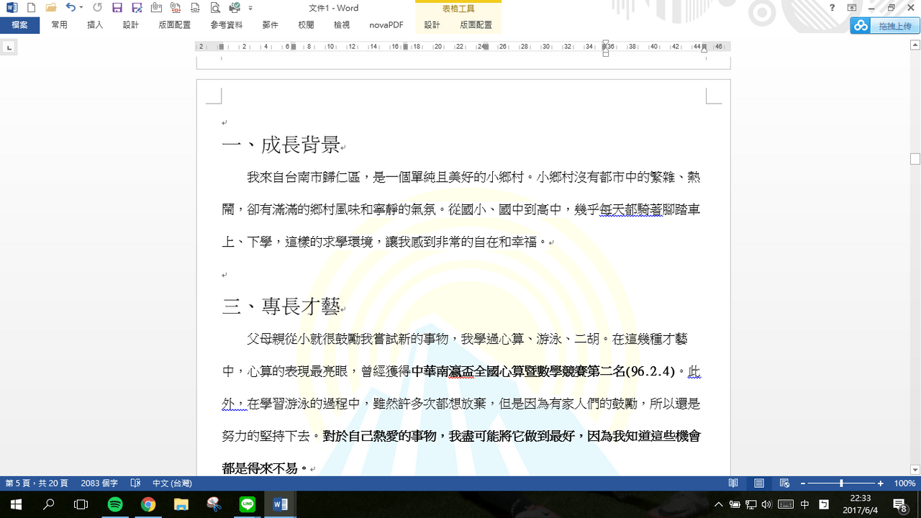The height and width of the screenshot is (518, 921).
Task: Switch to Read Mode view
Action: click(x=733, y=483)
